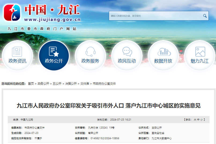Open 市政府办公室文件 breadcrumb link

coord(104,84)
